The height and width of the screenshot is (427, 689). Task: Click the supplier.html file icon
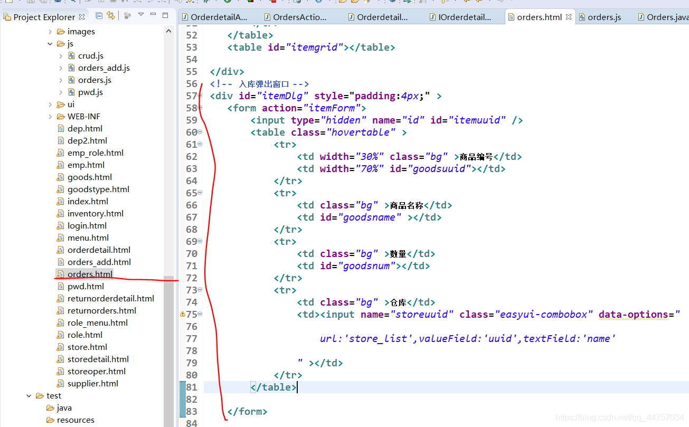[61, 384]
